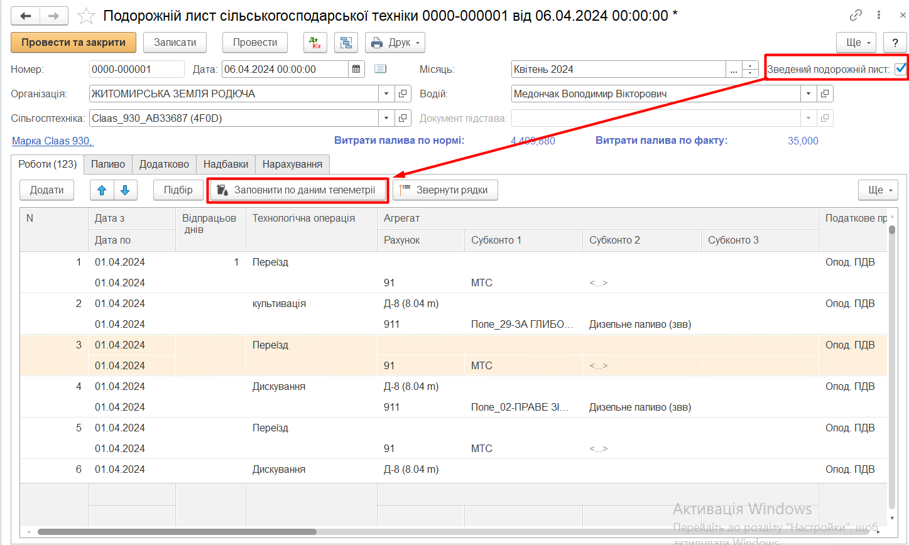909x545 pixels.
Task: Click Поле_02-ПРАВЕ ЗІ... subkonto cell
Action: (523, 407)
